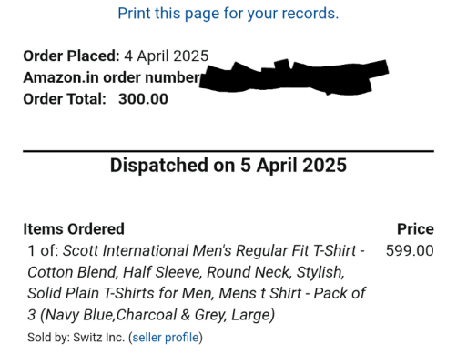457x364 pixels.
Task: Click the 'Print this page for your records' link
Action: pyautogui.click(x=228, y=14)
